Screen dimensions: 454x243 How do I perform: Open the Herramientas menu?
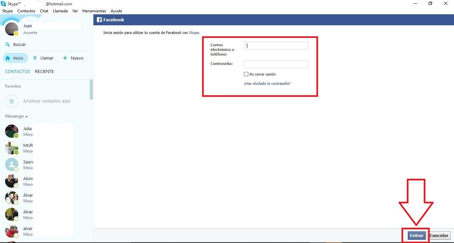tap(94, 11)
